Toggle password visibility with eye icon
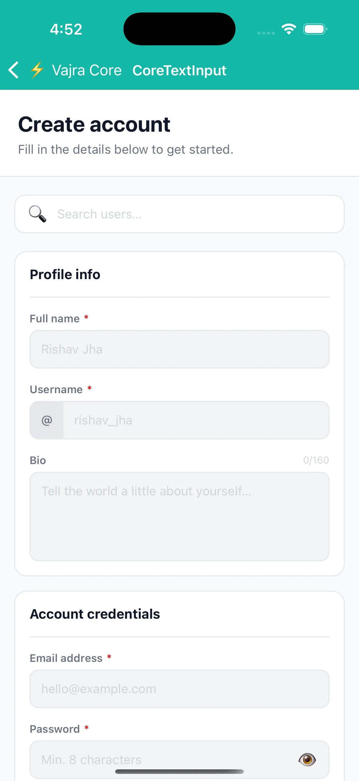The height and width of the screenshot is (781, 359). 307,760
